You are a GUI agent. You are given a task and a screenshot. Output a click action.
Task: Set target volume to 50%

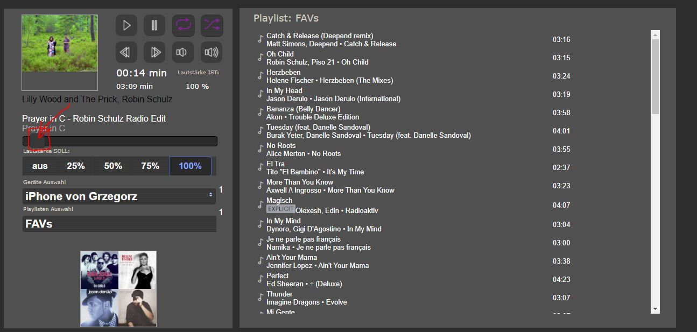(x=113, y=166)
